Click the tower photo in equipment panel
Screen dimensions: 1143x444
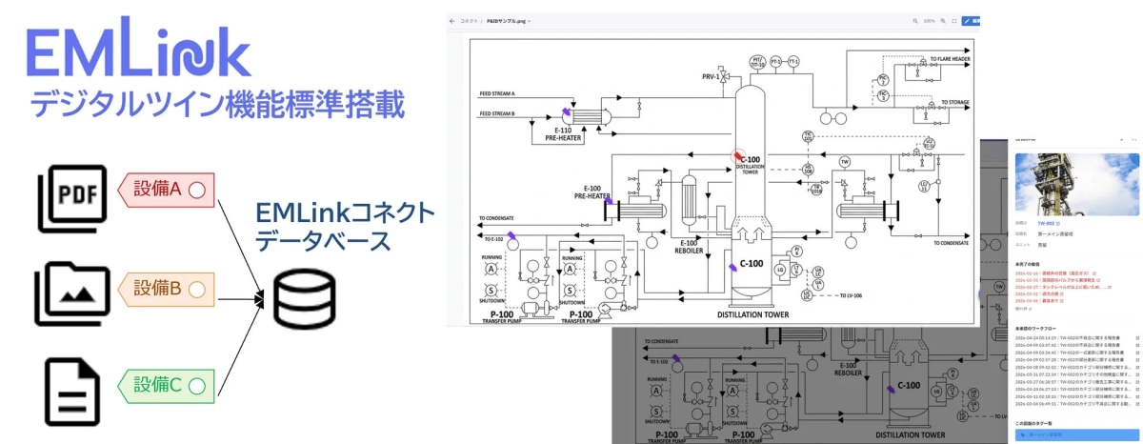[x=1077, y=183]
